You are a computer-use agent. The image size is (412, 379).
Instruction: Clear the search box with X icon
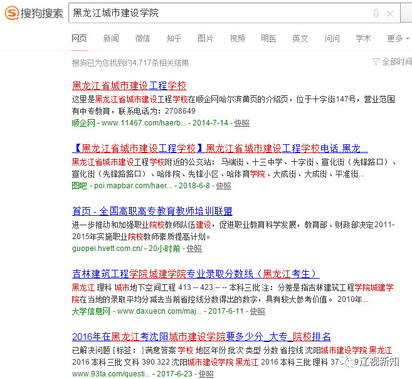[x=390, y=14]
